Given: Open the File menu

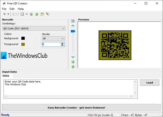Looking at the screenshot, I should click(x=4, y=9).
